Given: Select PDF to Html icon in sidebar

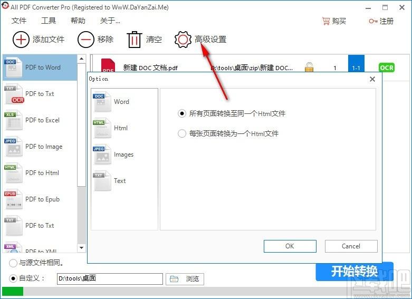Looking at the screenshot, I should coord(13,173).
